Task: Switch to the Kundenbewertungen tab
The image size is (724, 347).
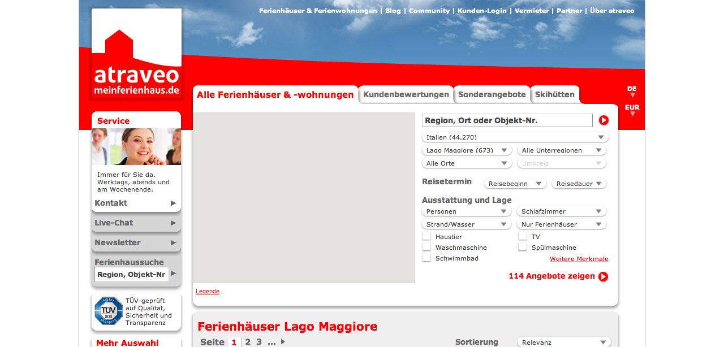Action: [x=406, y=95]
